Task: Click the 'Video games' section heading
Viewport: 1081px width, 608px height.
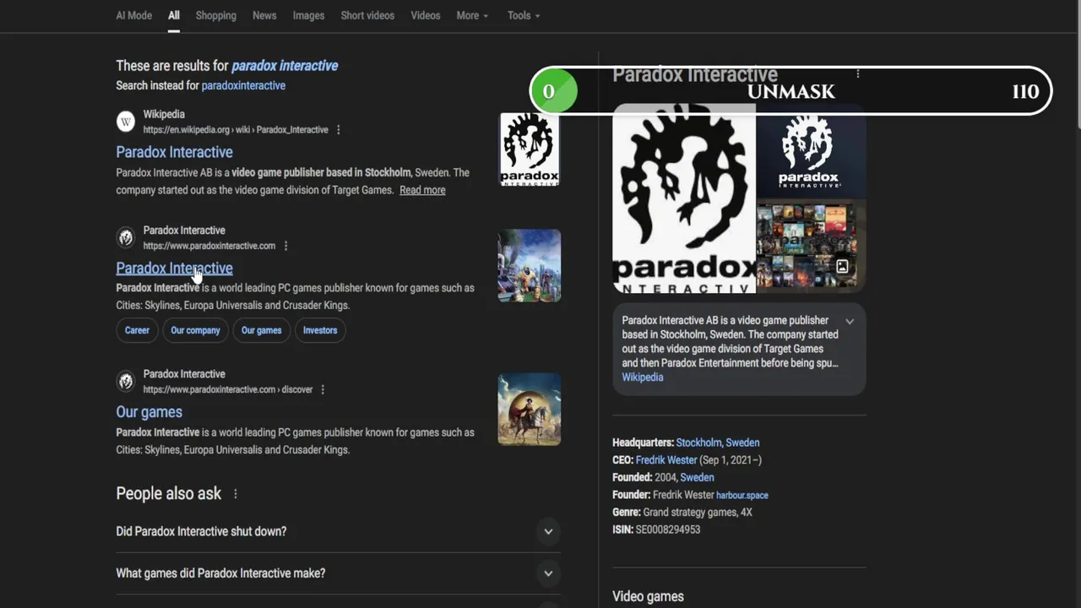Action: pos(648,596)
